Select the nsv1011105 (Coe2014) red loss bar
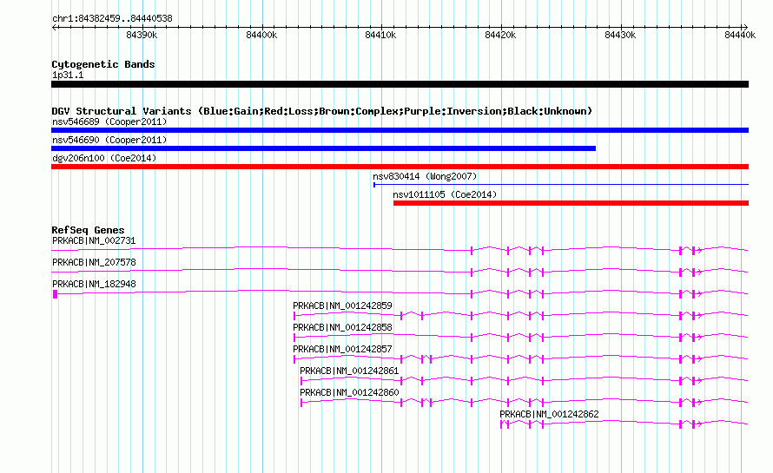773x473 pixels. click(571, 203)
